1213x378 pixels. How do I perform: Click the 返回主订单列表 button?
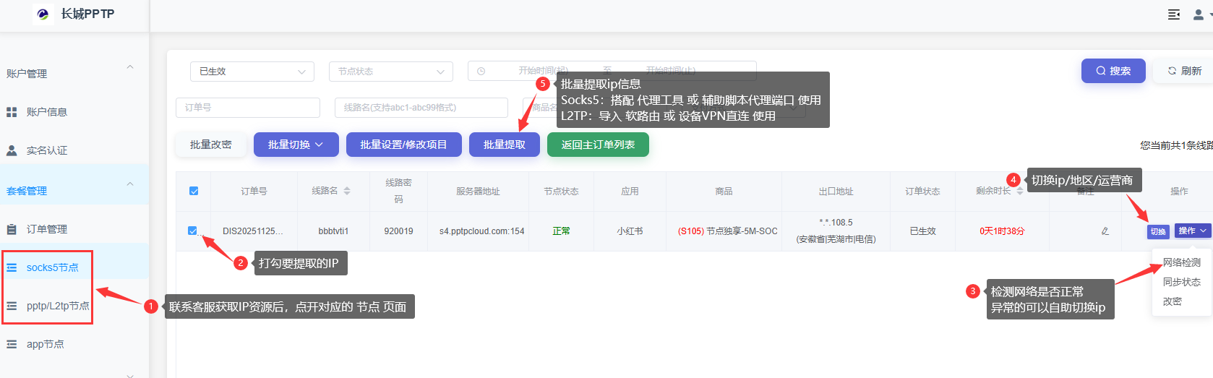pyautogui.click(x=598, y=145)
